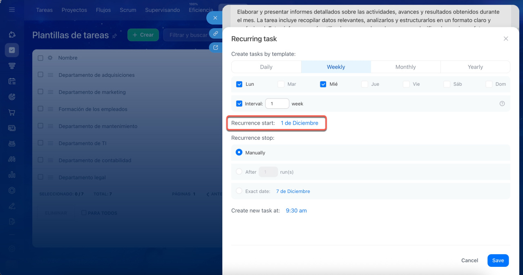Click the help question mark beside Interval

click(x=502, y=104)
